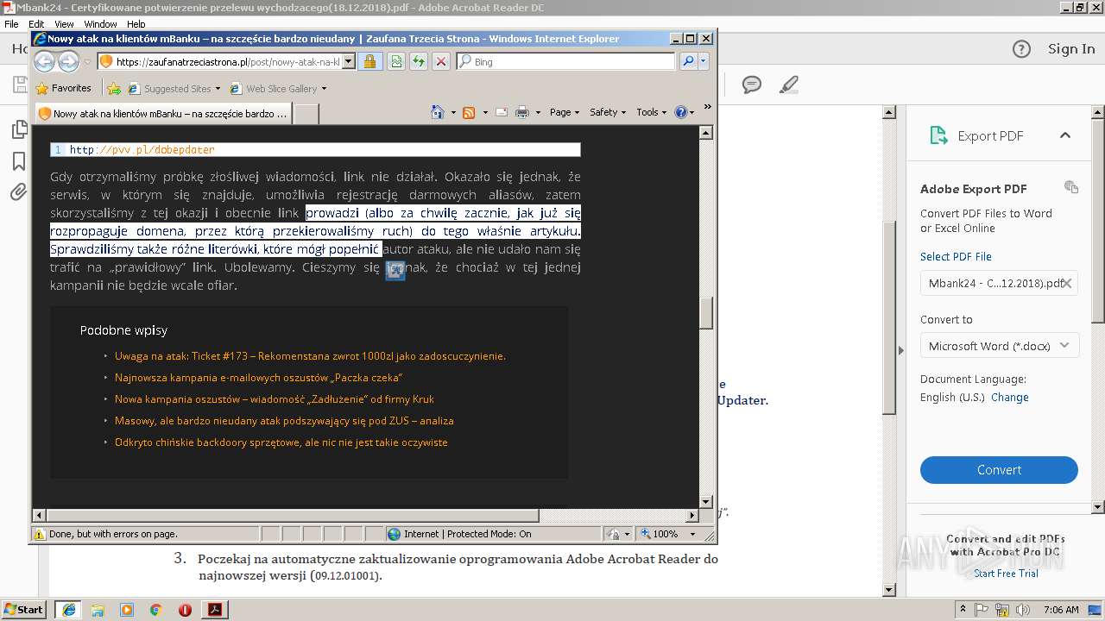
Task: Toggle Compatibility View icon in IE
Action: pos(395,61)
